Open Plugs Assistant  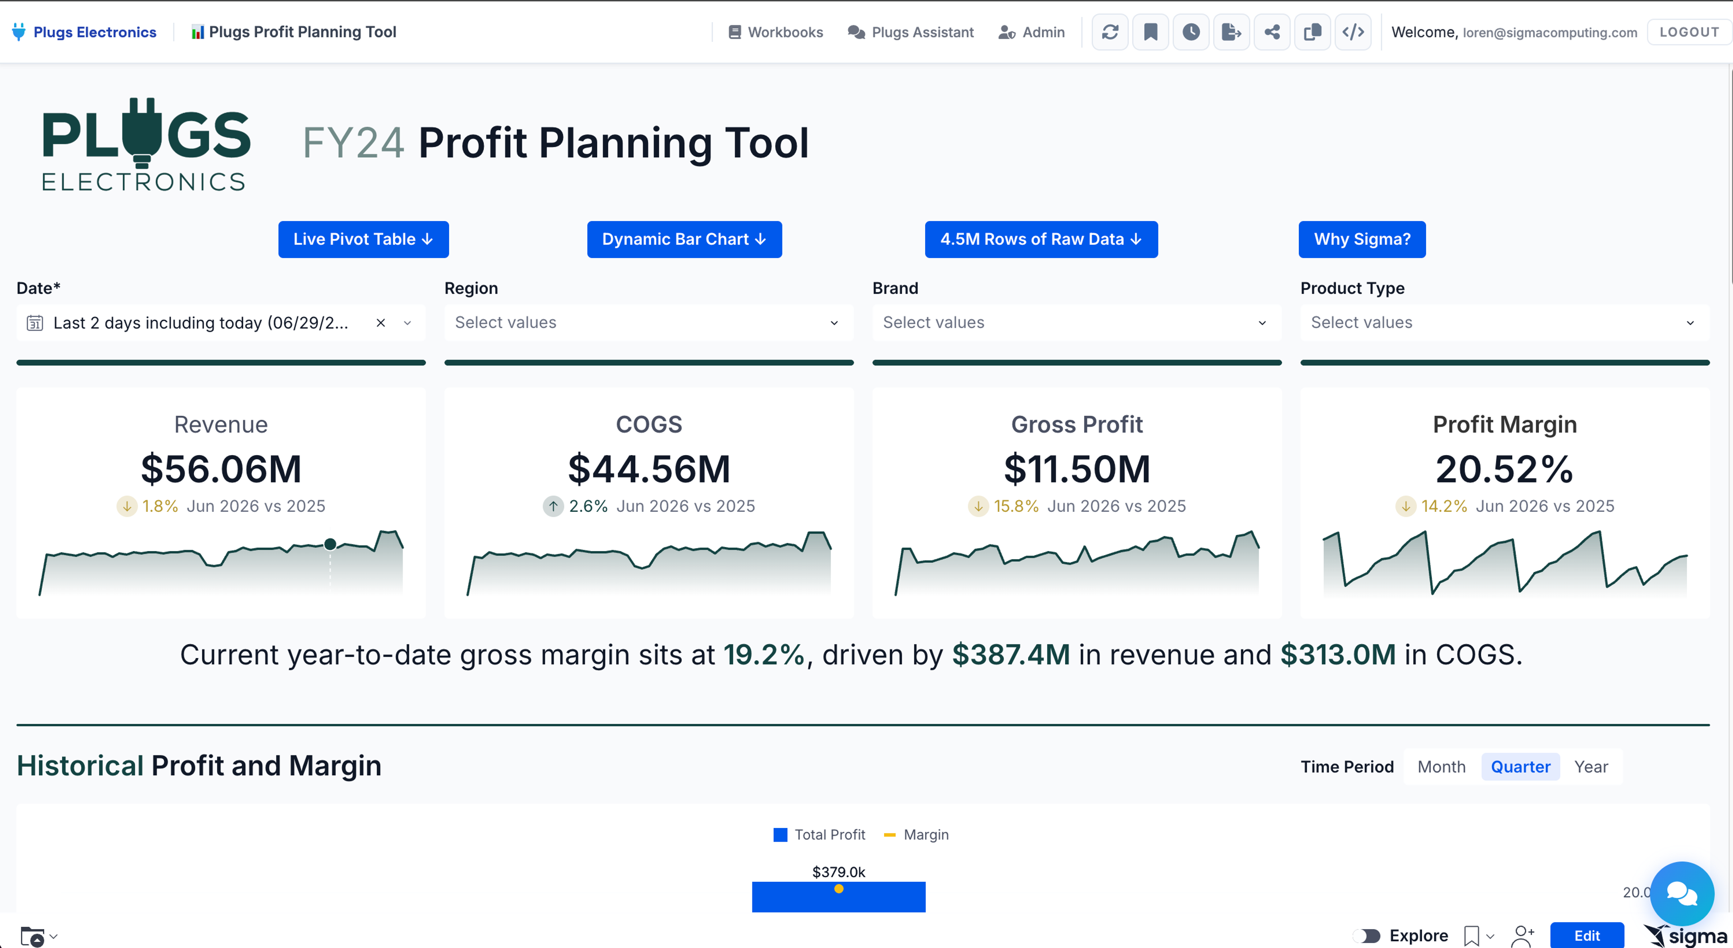point(910,32)
